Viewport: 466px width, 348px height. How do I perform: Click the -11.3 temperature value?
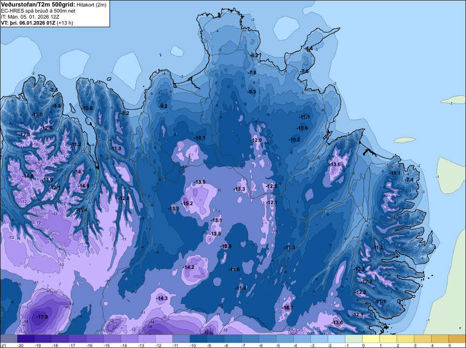(289, 248)
